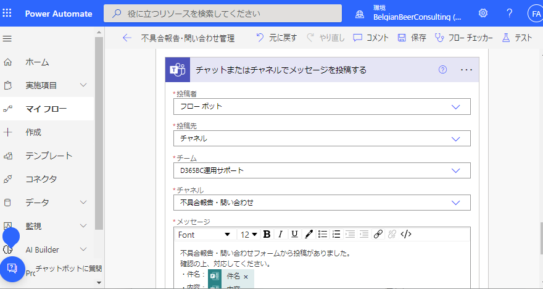Viewport: 543px width, 289px height.
Task: Open the チーム dropdown D365BC運用サポート
Action: point(321,170)
